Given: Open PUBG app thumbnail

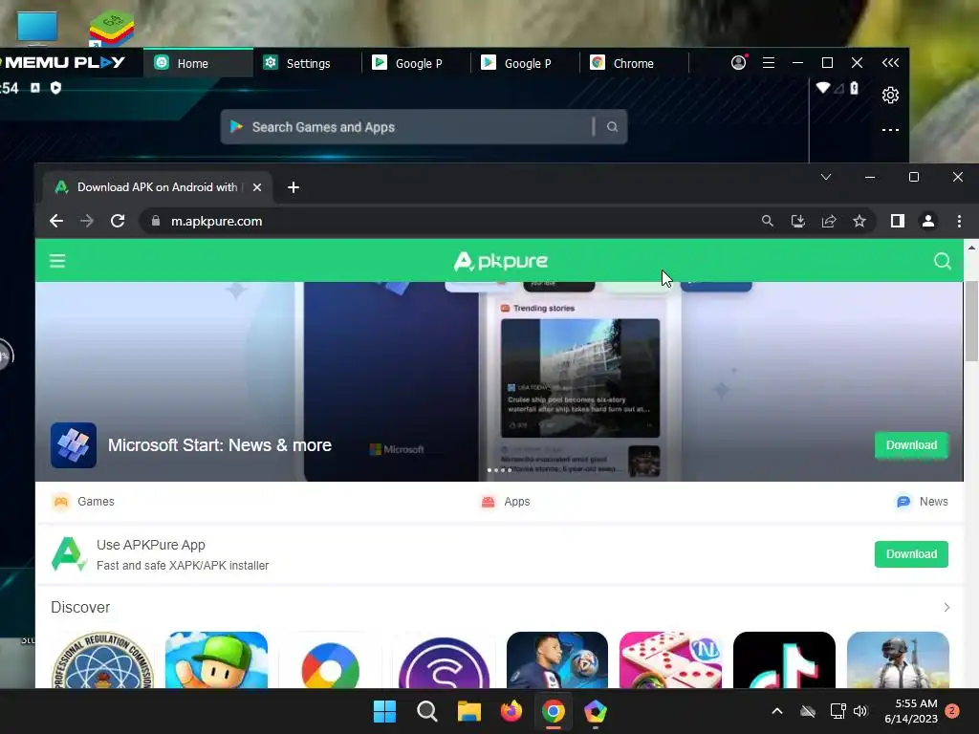Looking at the screenshot, I should (x=898, y=659).
